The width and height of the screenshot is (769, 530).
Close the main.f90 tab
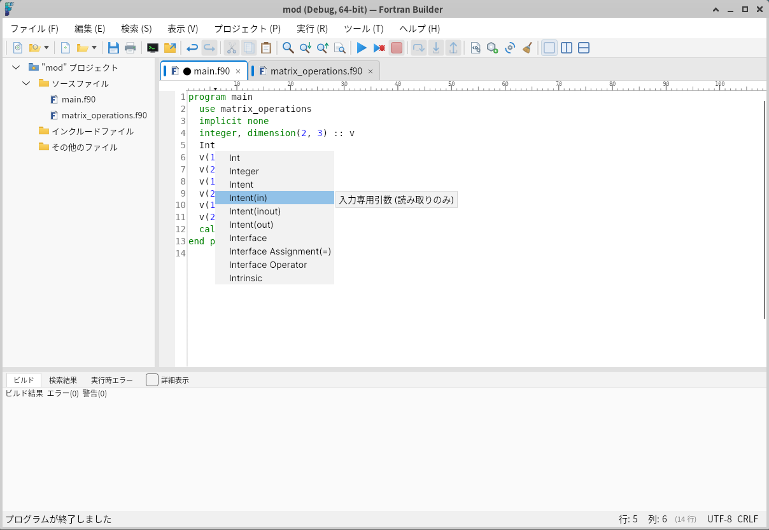point(238,71)
